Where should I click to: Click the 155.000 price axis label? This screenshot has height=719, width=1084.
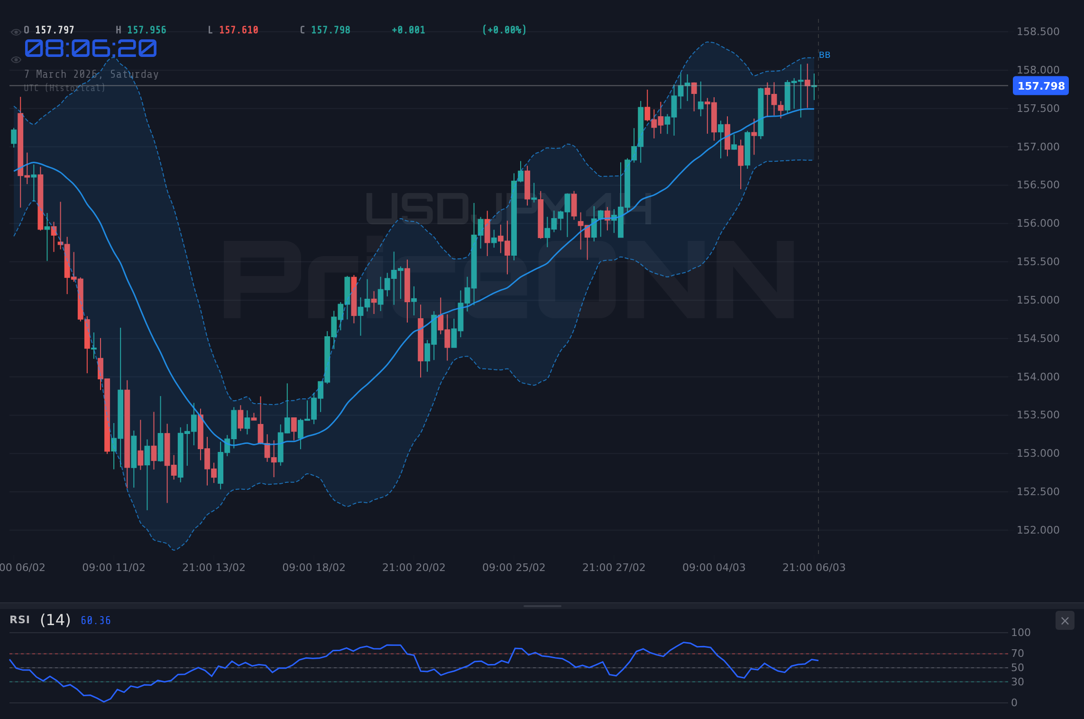point(1038,300)
